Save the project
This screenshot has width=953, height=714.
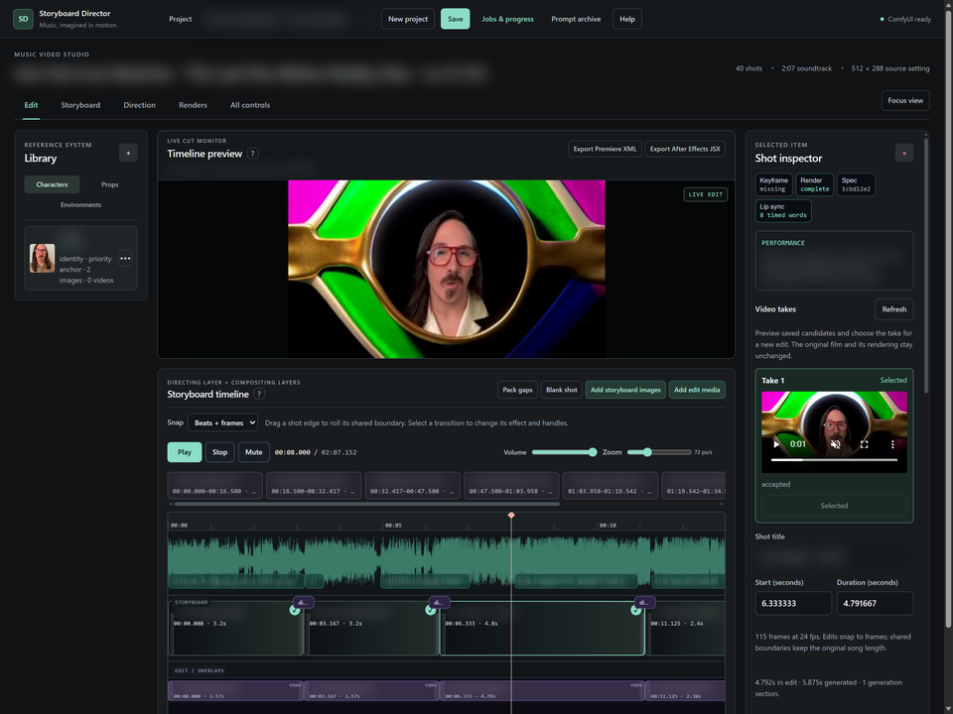click(x=456, y=19)
